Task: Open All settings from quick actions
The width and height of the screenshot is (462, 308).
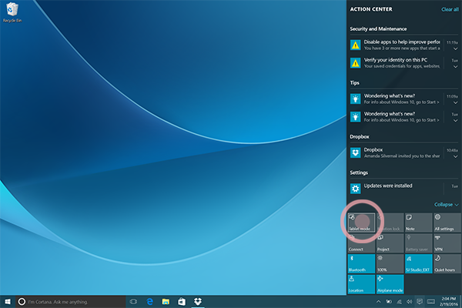Action: click(447, 223)
